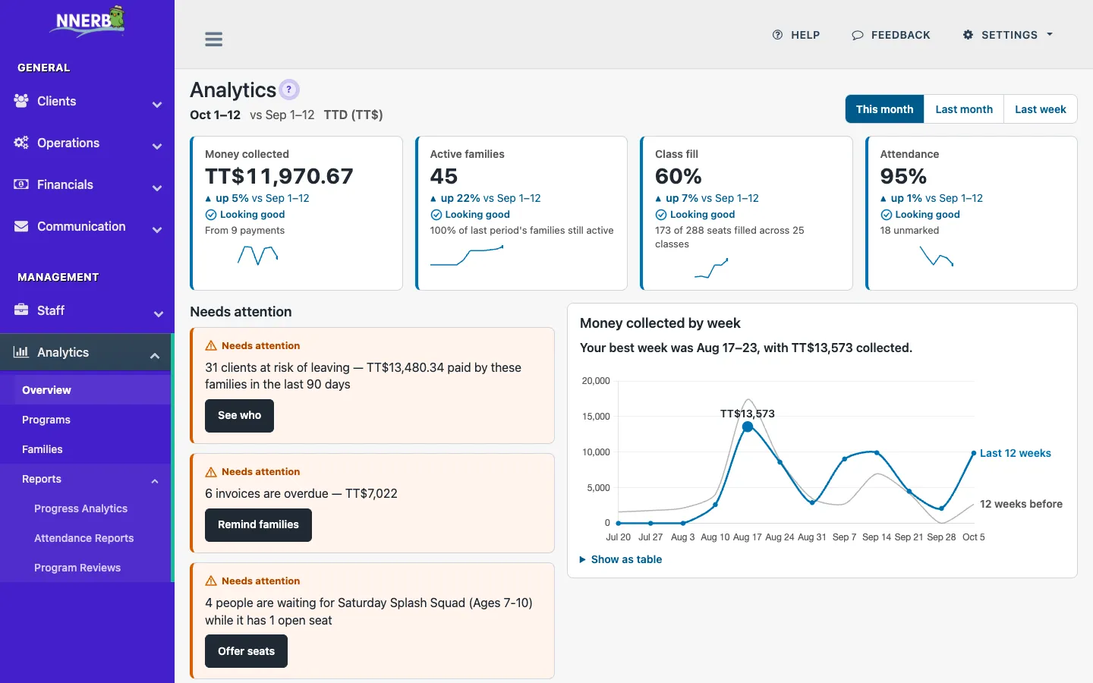Open the Settings dropdown caret

(x=1050, y=35)
